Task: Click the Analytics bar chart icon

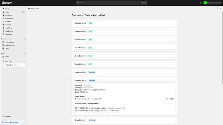Action: 3,28
